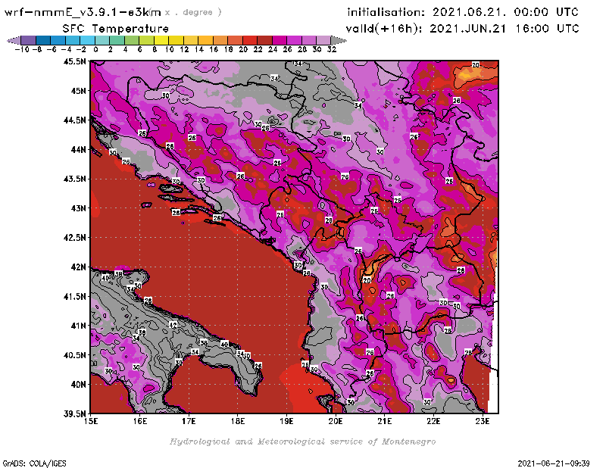Click the 21E longitude label
Screen dimensions: 606x468
385,421
